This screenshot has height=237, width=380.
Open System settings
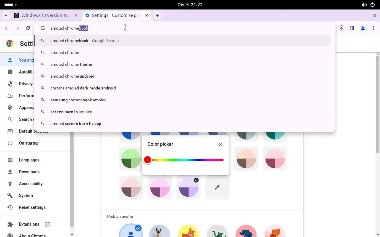tap(35, 196)
